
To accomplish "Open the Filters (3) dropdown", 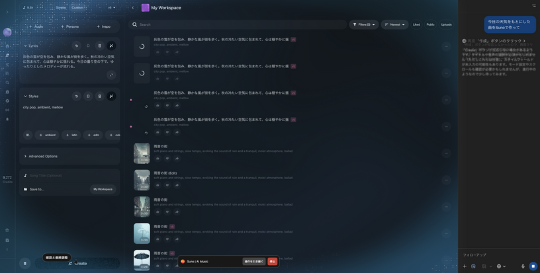I will tap(364, 24).
